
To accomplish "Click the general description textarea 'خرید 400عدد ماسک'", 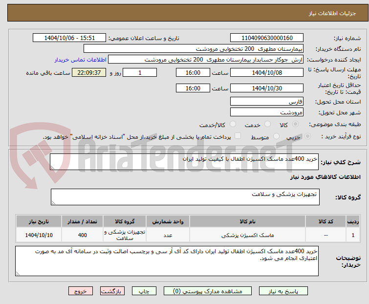I will coord(184,162).
